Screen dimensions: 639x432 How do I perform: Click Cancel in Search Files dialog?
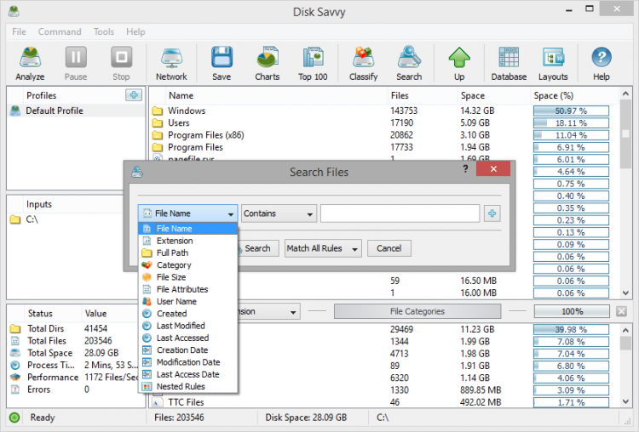point(389,248)
